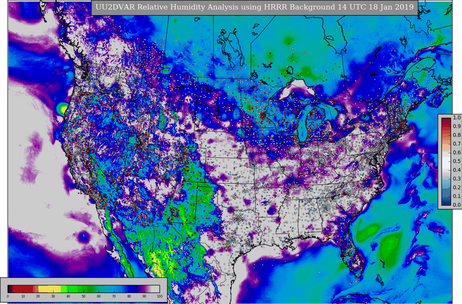Click "0.6" on the vertical colorbar
This screenshot has height=304, width=462.
[457, 153]
